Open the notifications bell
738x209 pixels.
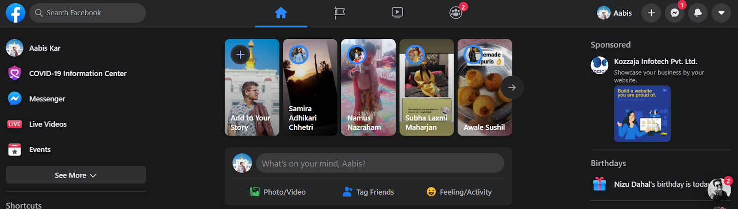[x=698, y=13]
